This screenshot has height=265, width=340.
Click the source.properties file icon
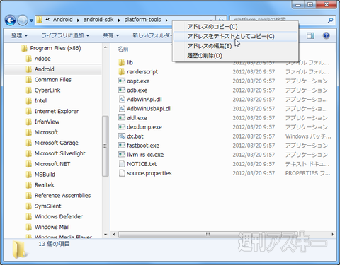(122, 173)
